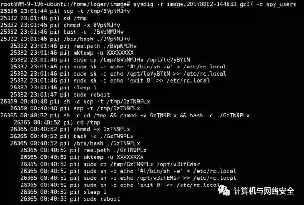Screen dimensions: 304x205
Task: Click the realpath ./GzTN9PLx line
Action: pos(84,150)
